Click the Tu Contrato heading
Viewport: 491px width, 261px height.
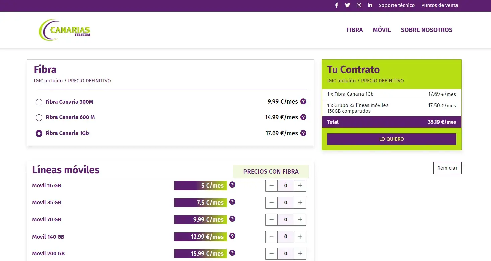(x=353, y=70)
